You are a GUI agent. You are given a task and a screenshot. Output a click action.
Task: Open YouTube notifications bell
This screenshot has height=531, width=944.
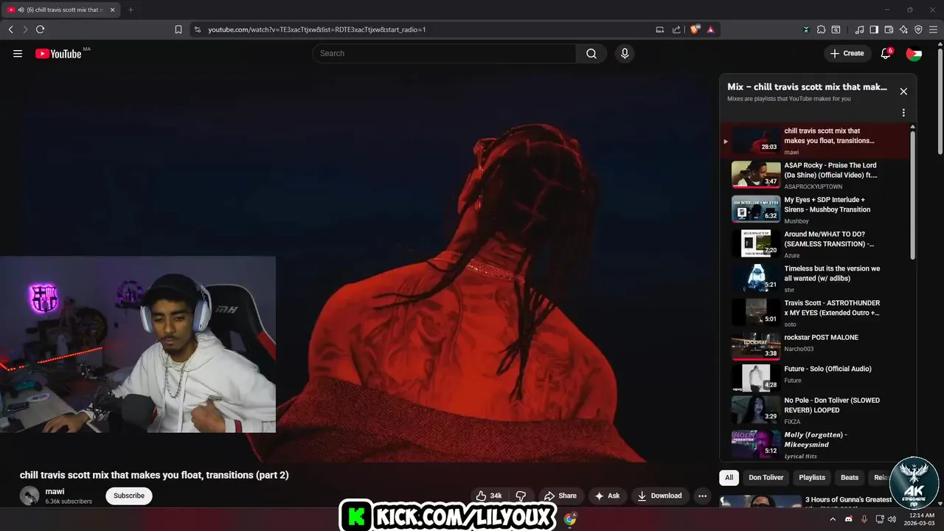886,53
